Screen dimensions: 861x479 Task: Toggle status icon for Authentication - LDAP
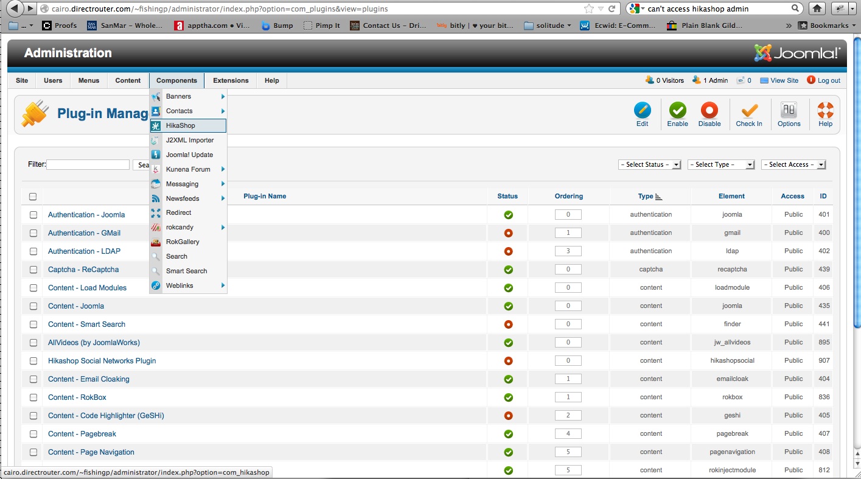click(x=508, y=251)
